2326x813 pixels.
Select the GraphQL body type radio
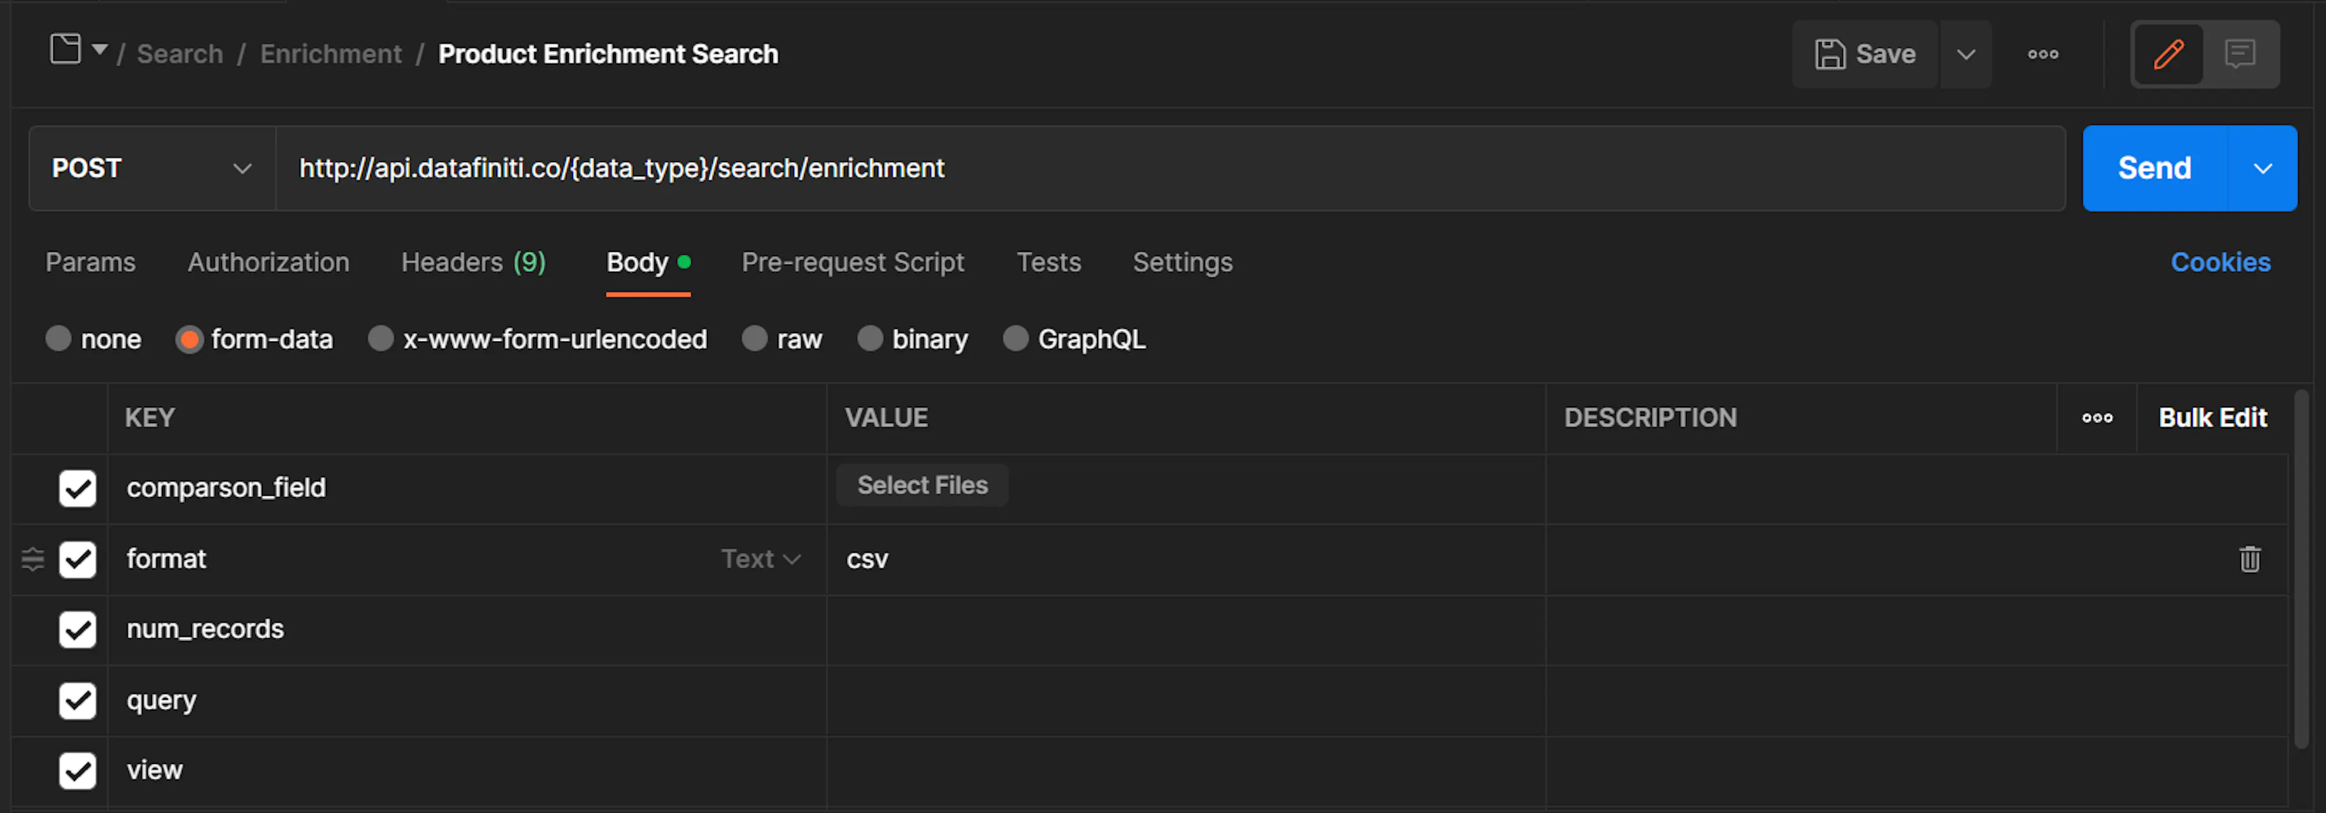[1016, 339]
